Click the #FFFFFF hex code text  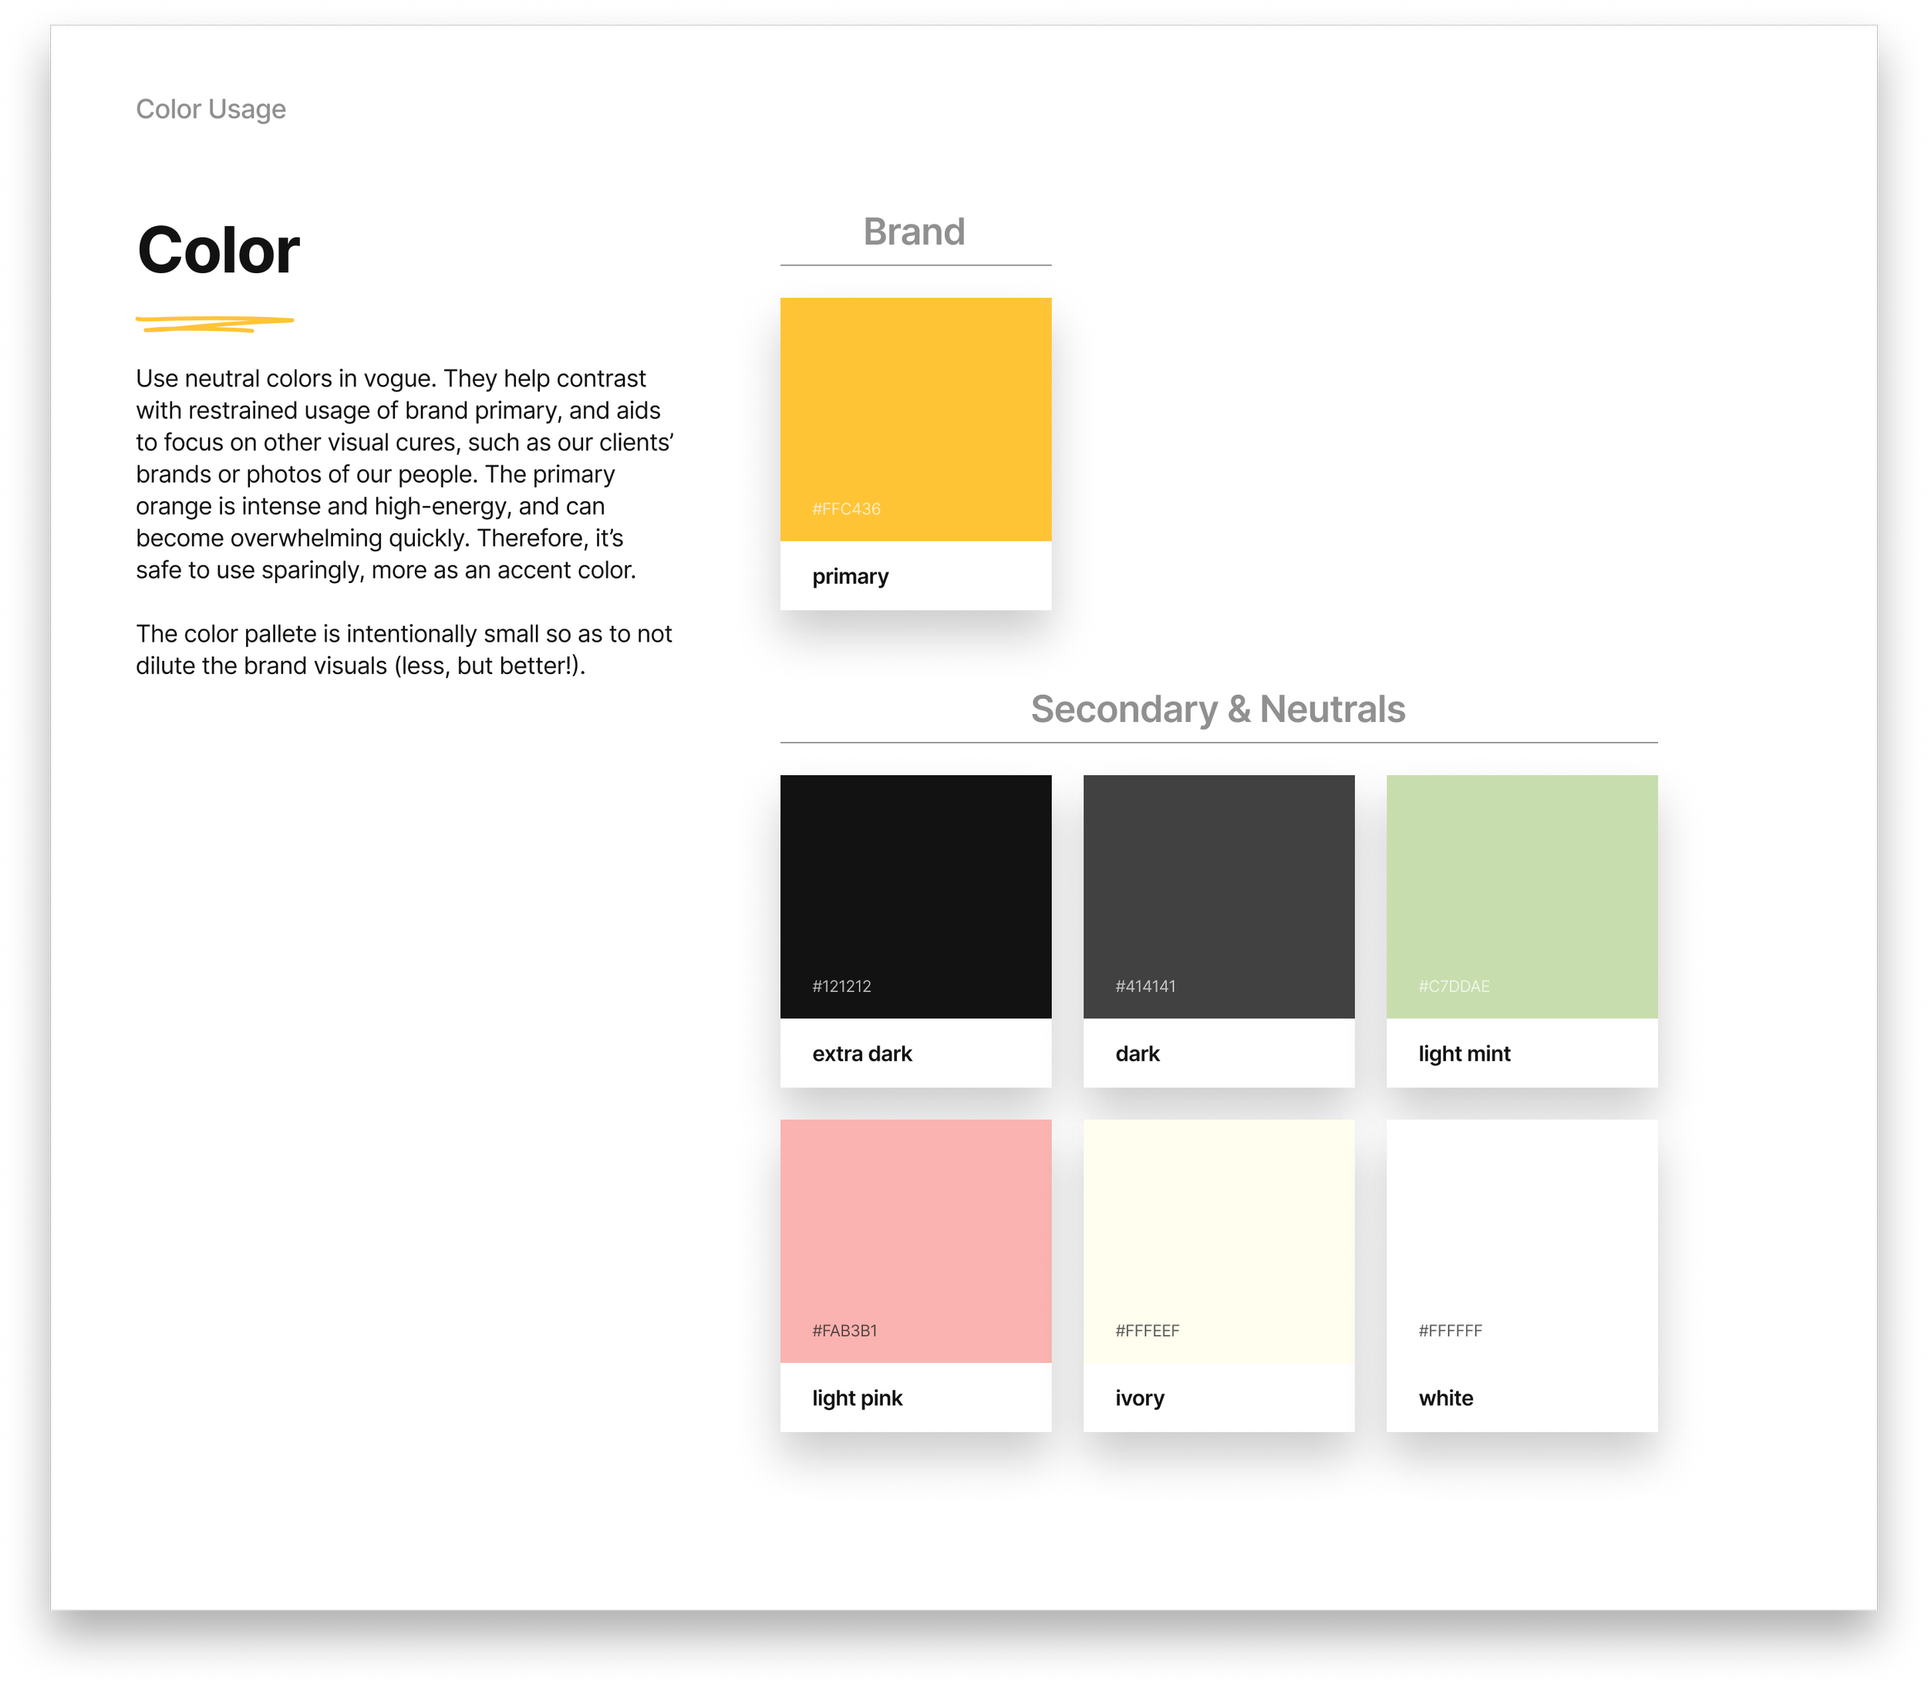click(x=1450, y=1330)
